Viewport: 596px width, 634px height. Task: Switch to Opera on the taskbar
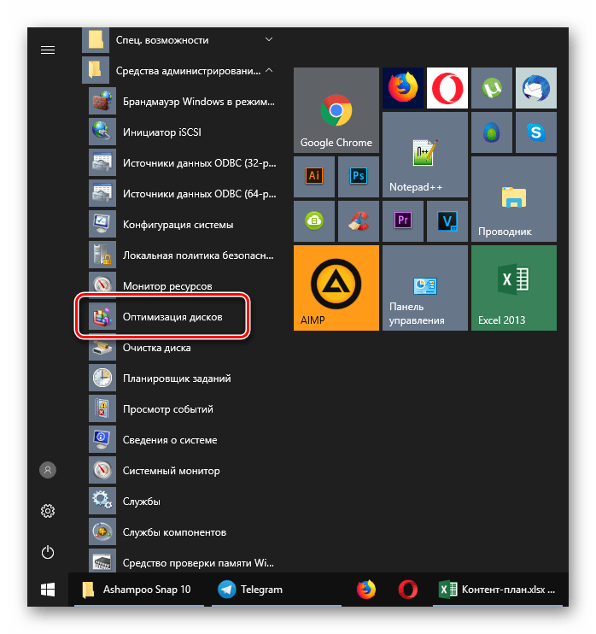pos(408,590)
